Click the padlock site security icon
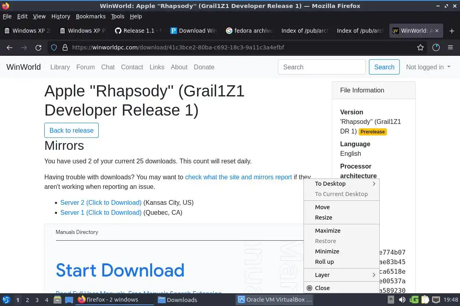Viewport: 460px width, 306px height. click(x=65, y=47)
